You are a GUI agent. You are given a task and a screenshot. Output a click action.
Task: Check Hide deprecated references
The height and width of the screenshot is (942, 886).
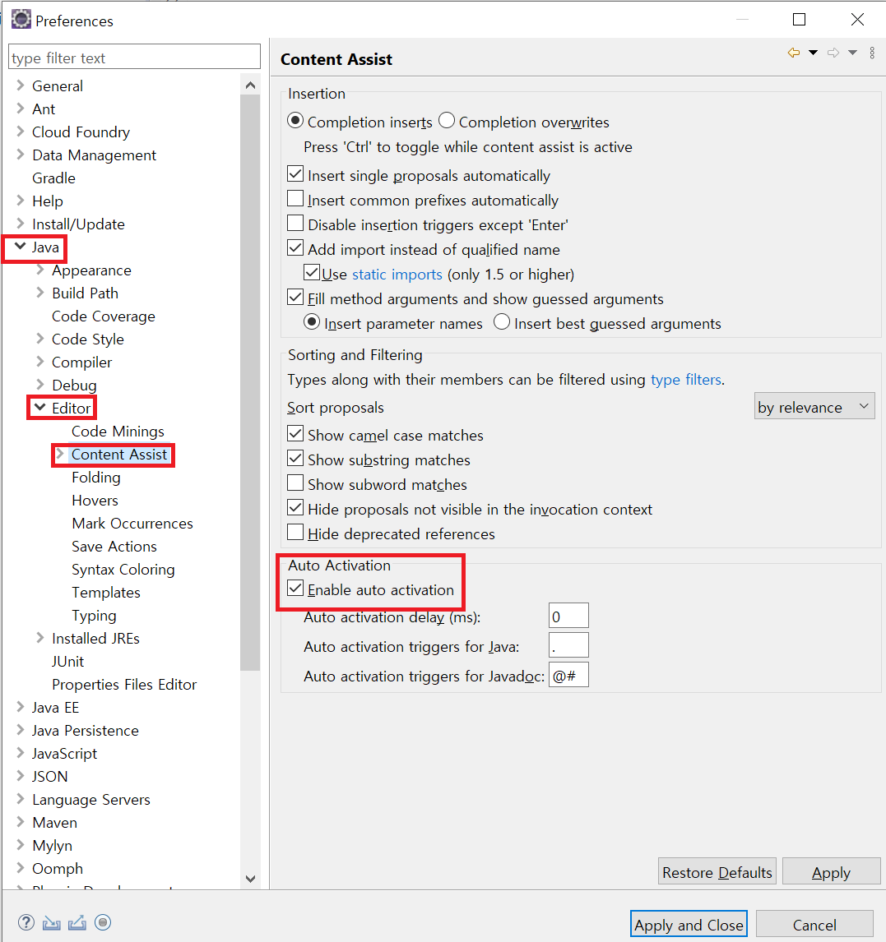(x=295, y=533)
